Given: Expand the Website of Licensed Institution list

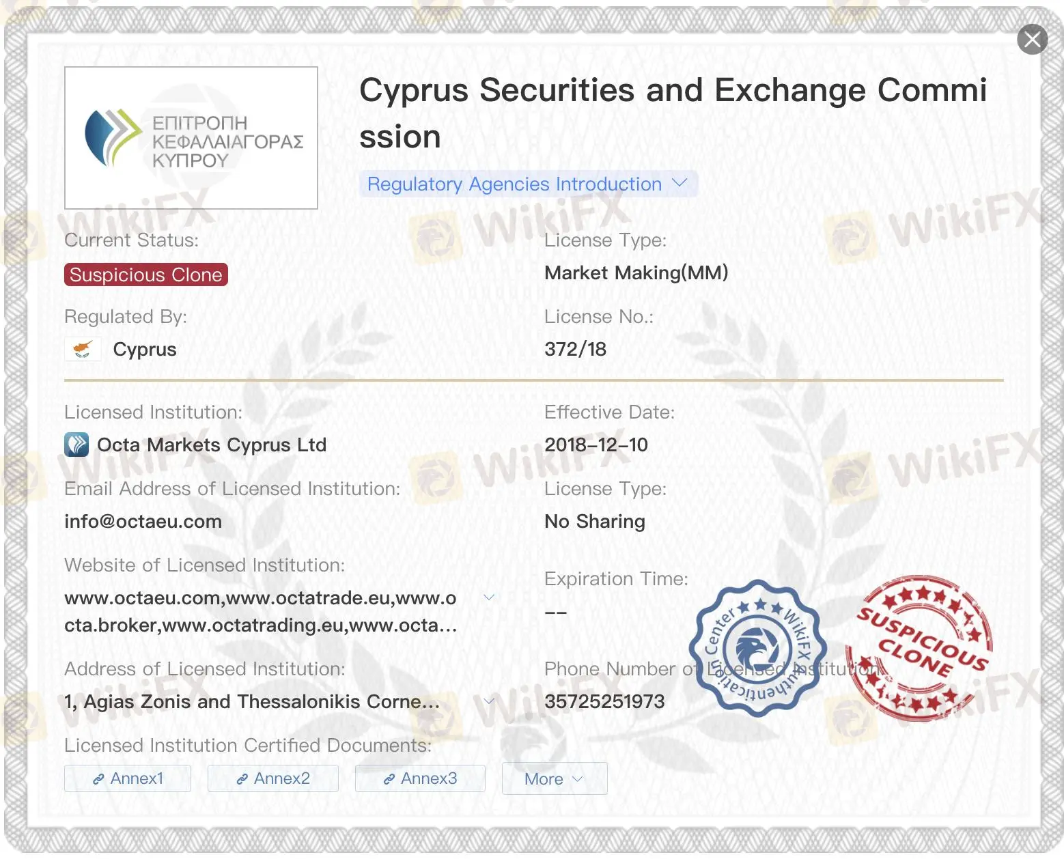Looking at the screenshot, I should (x=489, y=597).
